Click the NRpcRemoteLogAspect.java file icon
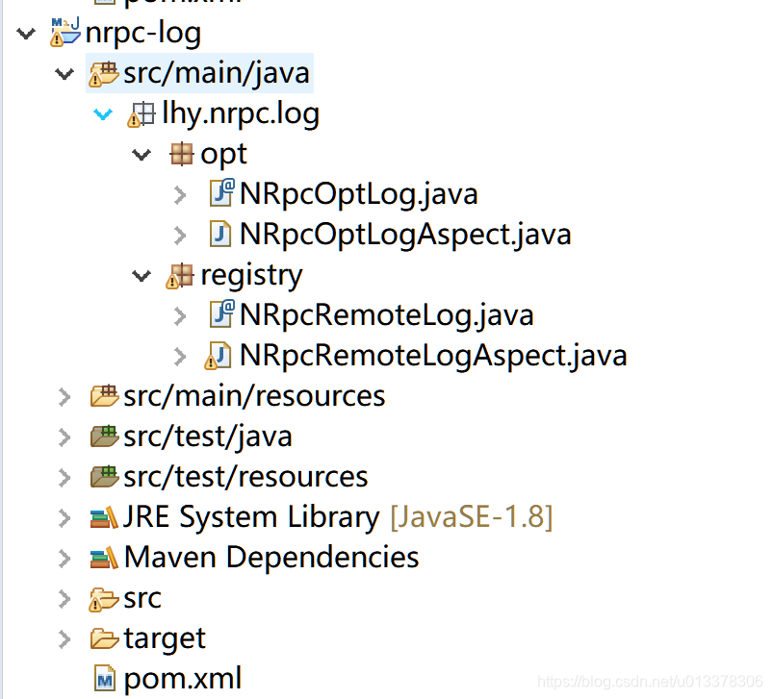The image size is (772, 699). coord(218,355)
